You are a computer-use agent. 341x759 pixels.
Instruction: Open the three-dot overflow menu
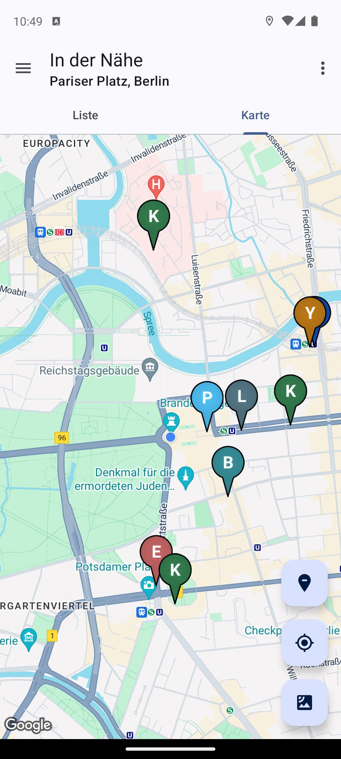point(322,68)
